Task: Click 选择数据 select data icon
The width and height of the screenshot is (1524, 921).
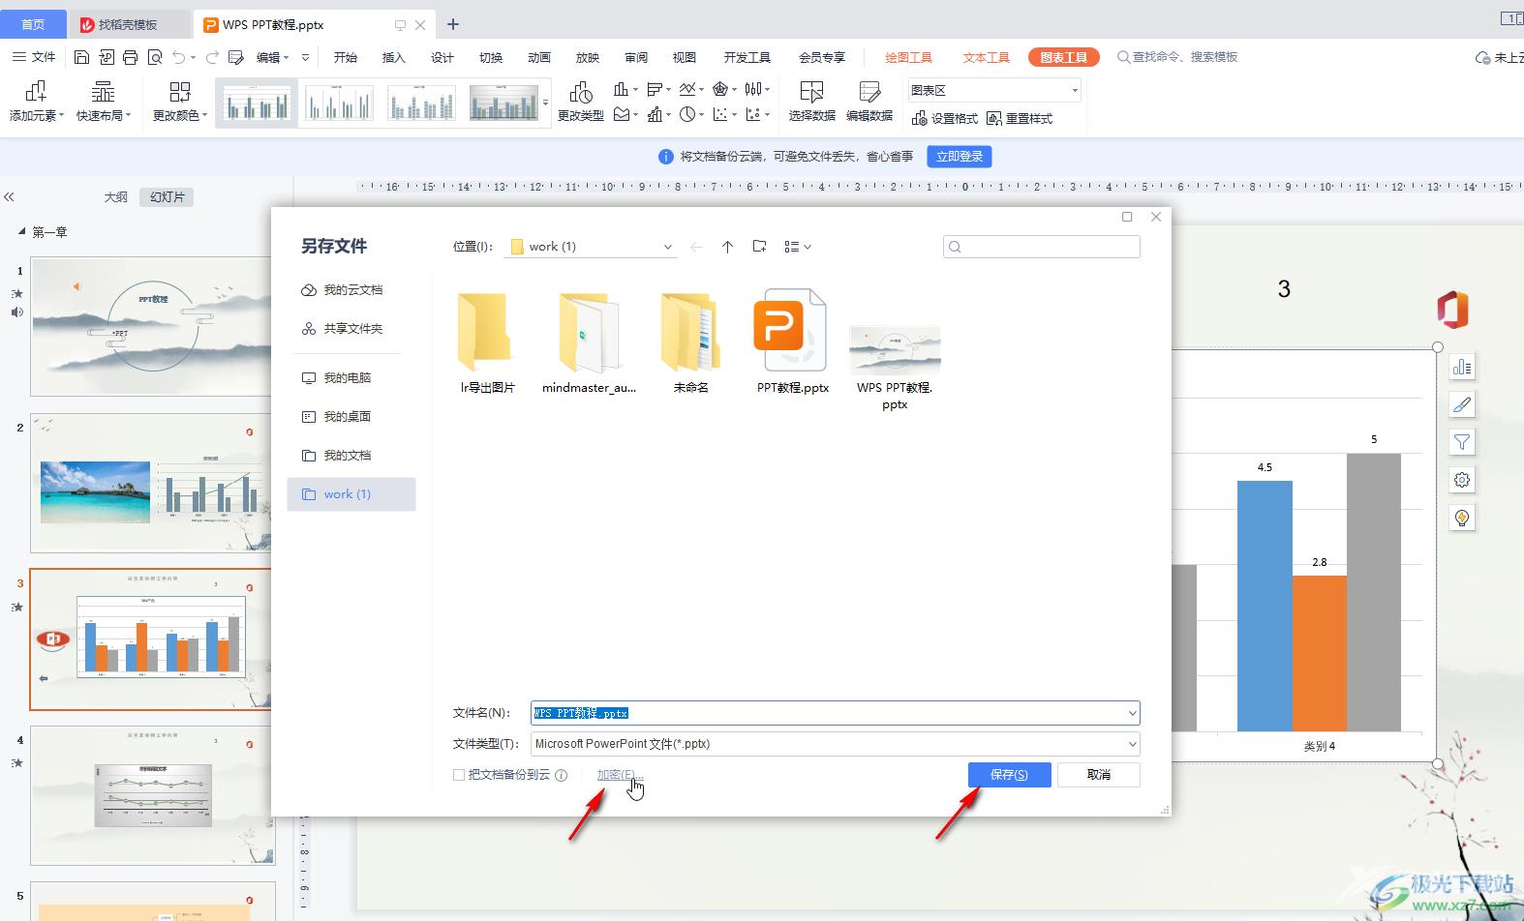Action: pyautogui.click(x=811, y=101)
